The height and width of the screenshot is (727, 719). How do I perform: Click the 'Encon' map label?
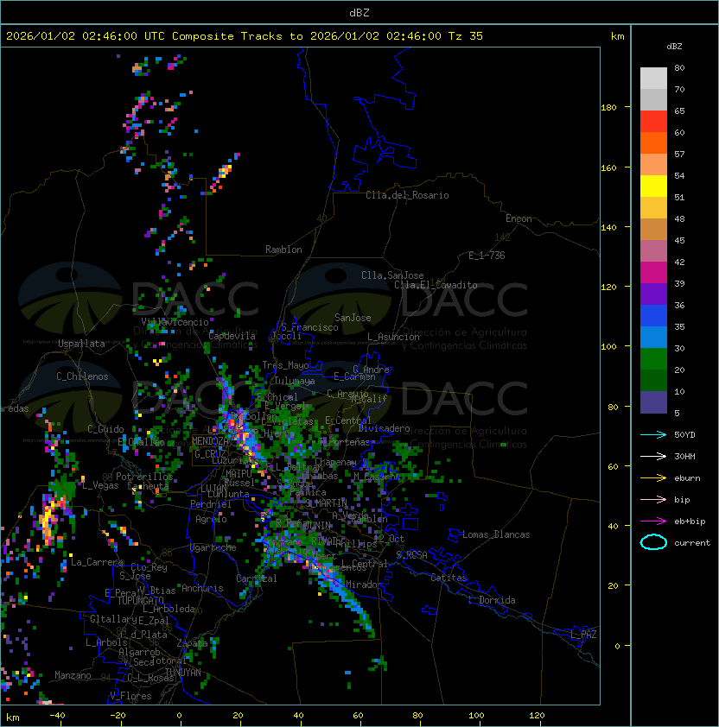(519, 218)
